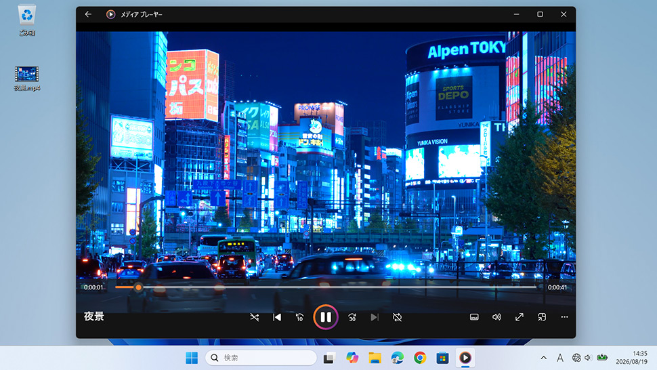Click the seek bar's orange thumb
657x370 pixels.
pyautogui.click(x=138, y=287)
